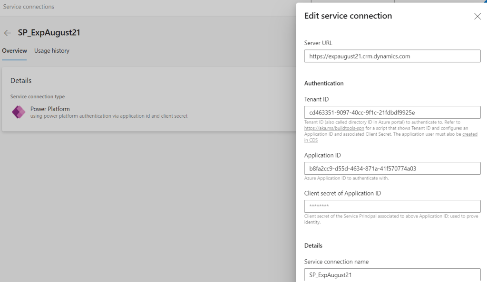
Task: Click the SP_ExpAugust21 page title
Action: (x=49, y=33)
